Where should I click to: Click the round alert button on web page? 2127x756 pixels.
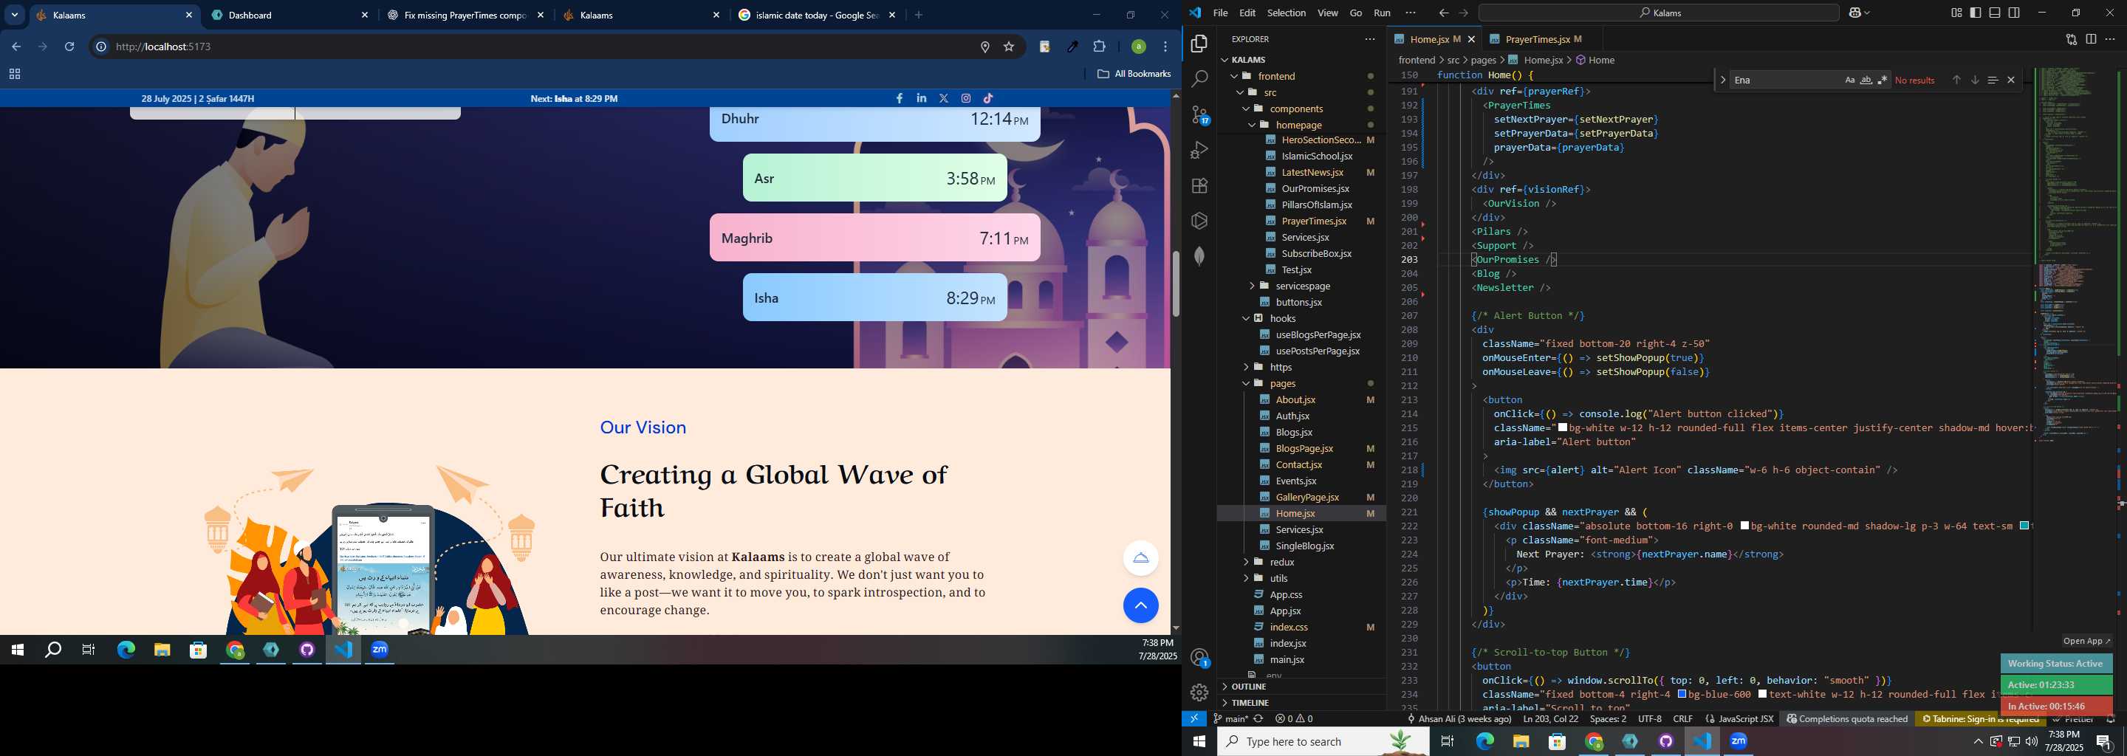coord(1140,558)
